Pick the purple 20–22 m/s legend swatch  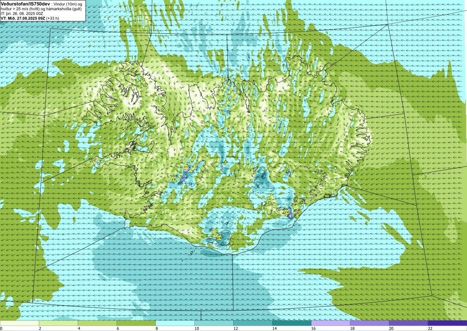(409, 323)
